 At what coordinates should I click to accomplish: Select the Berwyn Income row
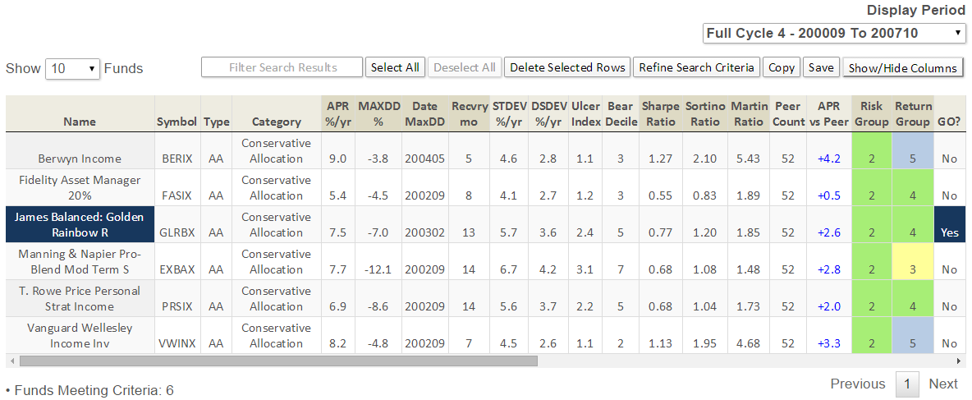click(x=80, y=159)
